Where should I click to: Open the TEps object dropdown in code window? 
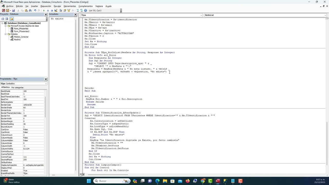[201, 15]
